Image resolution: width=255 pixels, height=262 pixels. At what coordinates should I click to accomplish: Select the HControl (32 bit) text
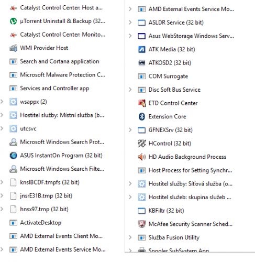(x=170, y=144)
